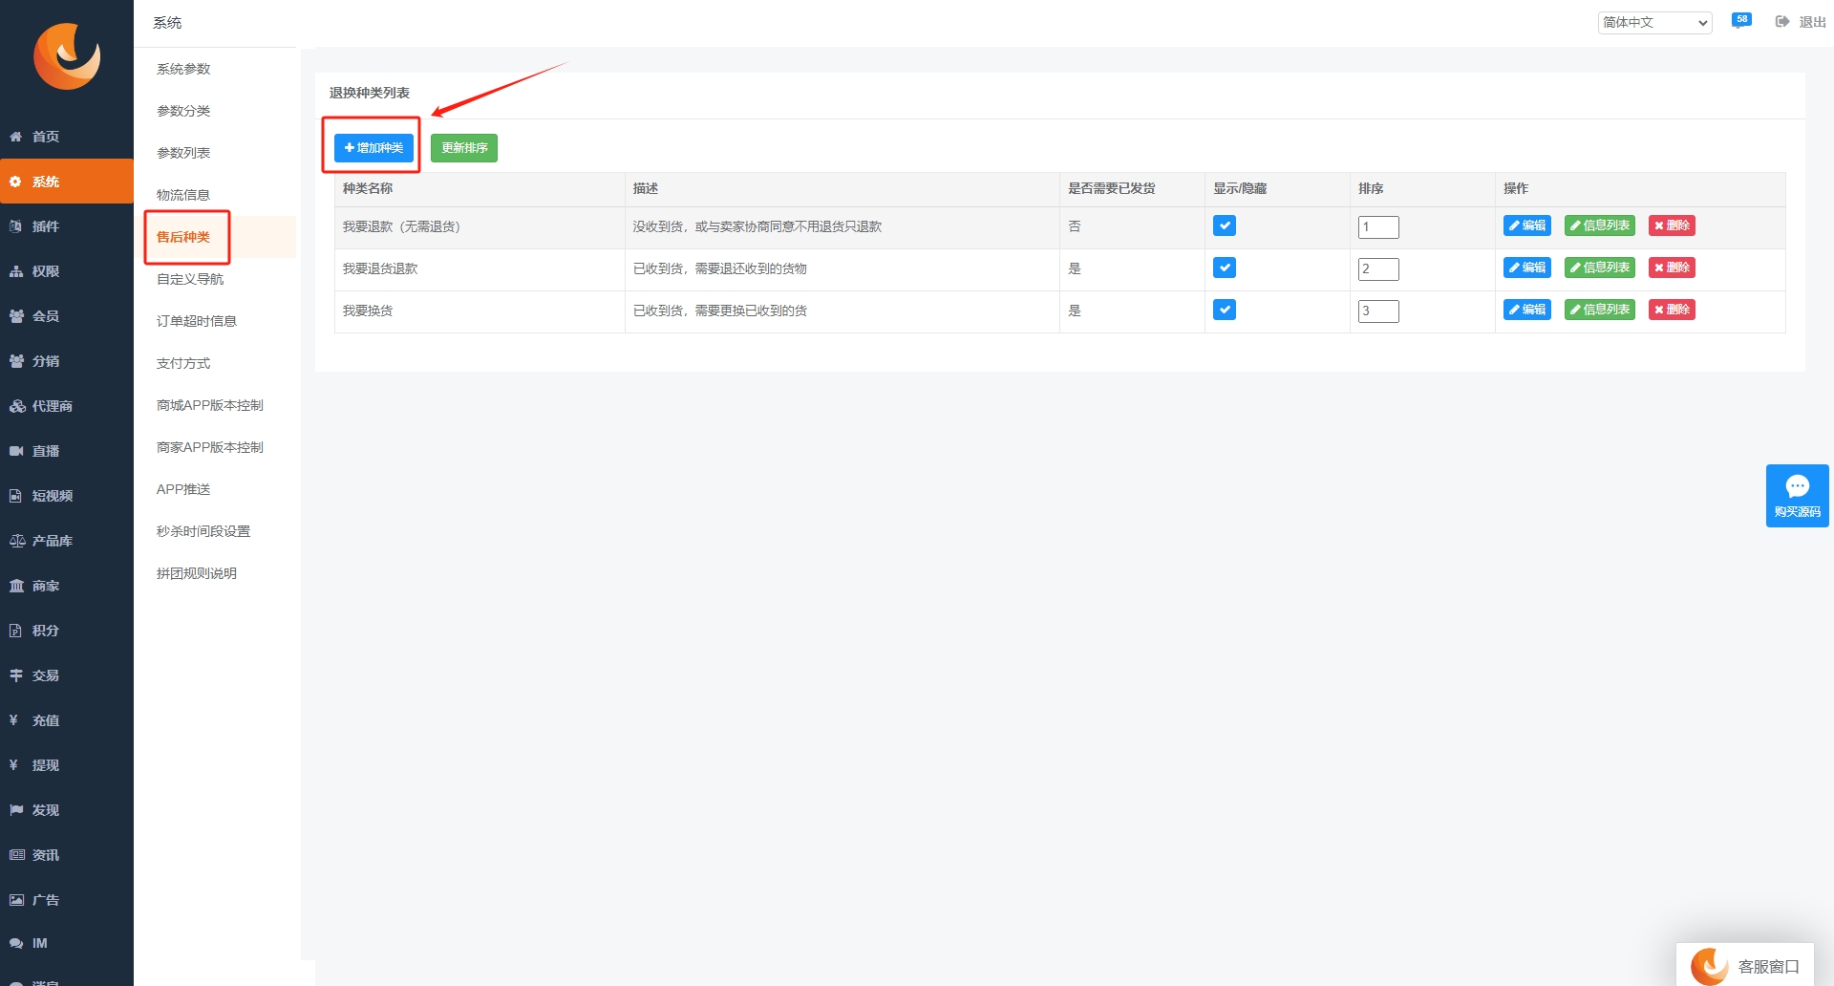The height and width of the screenshot is (986, 1834).
Task: Open the 商家 merchant building icon
Action: pyautogui.click(x=16, y=586)
